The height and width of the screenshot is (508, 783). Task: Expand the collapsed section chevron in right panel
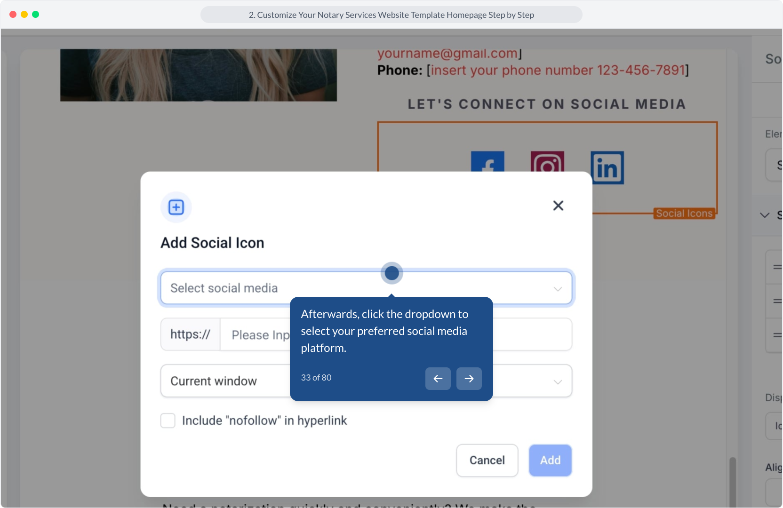765,215
